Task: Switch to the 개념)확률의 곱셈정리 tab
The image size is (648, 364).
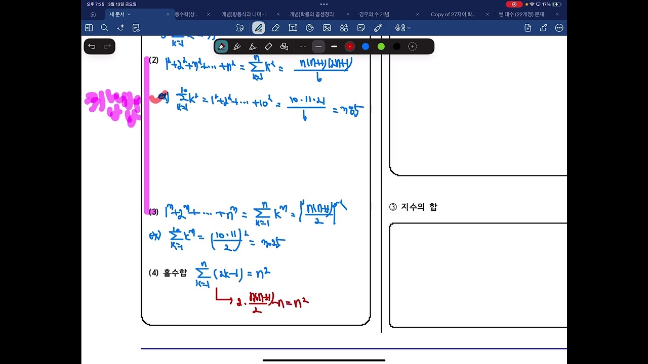Action: pos(311,14)
